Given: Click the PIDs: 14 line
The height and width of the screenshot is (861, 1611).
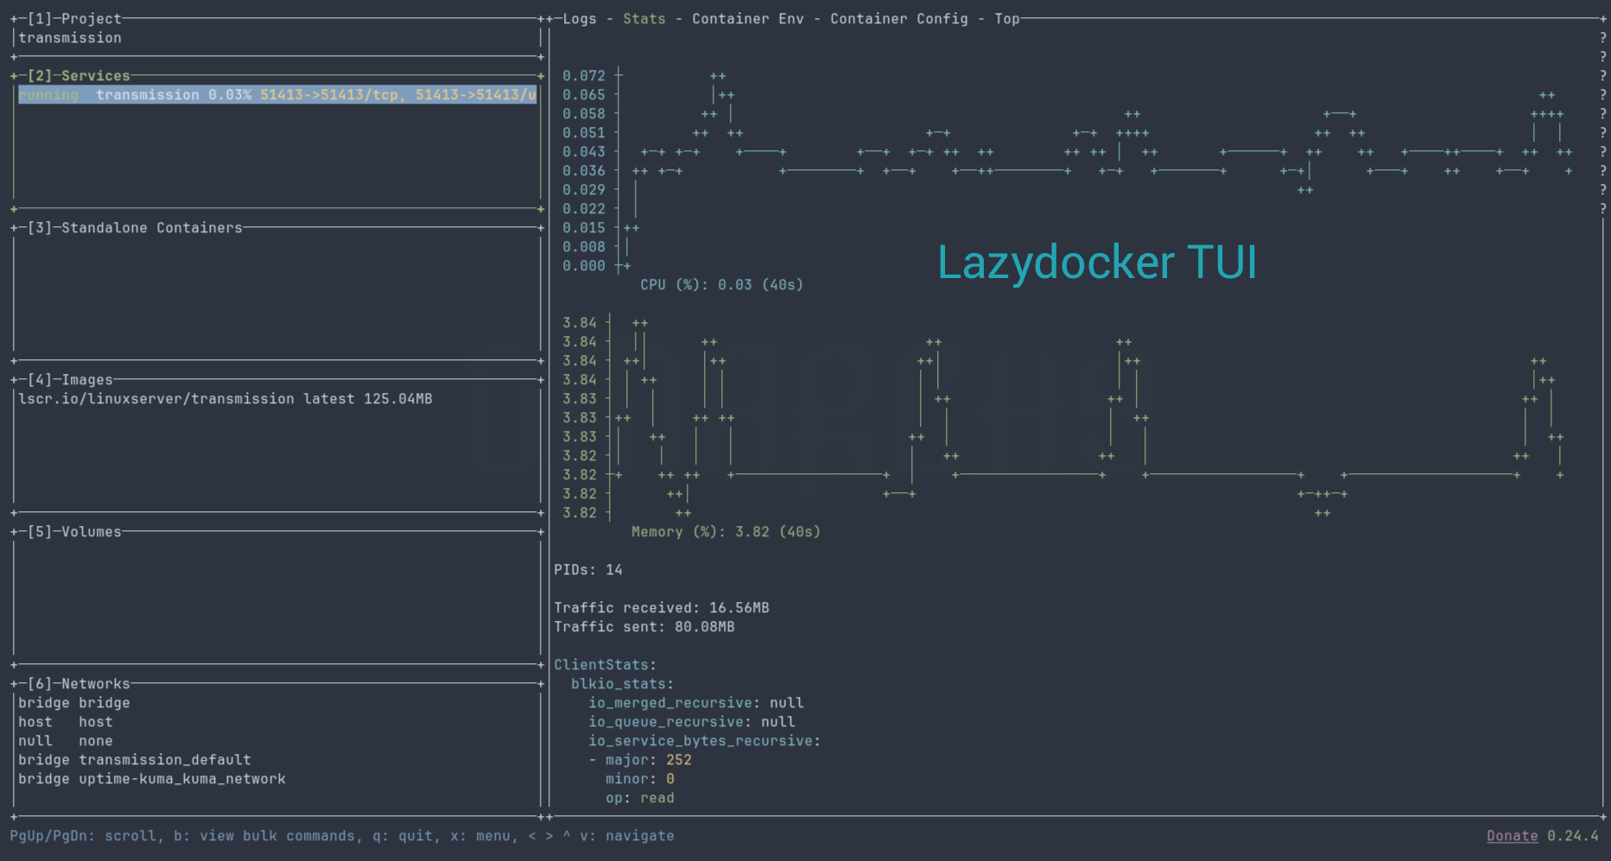Looking at the screenshot, I should click(588, 570).
